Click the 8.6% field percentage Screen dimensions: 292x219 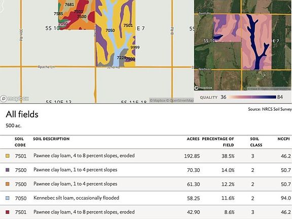click(229, 212)
